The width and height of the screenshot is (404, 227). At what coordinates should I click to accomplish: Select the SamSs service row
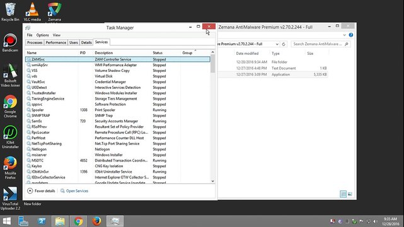pos(118,121)
